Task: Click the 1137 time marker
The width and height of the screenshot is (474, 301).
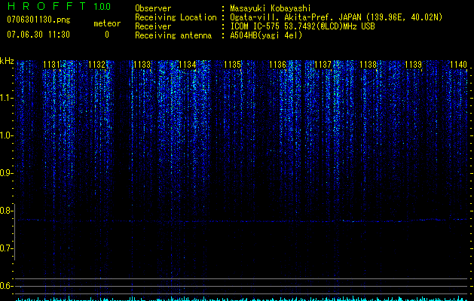Action: click(323, 64)
